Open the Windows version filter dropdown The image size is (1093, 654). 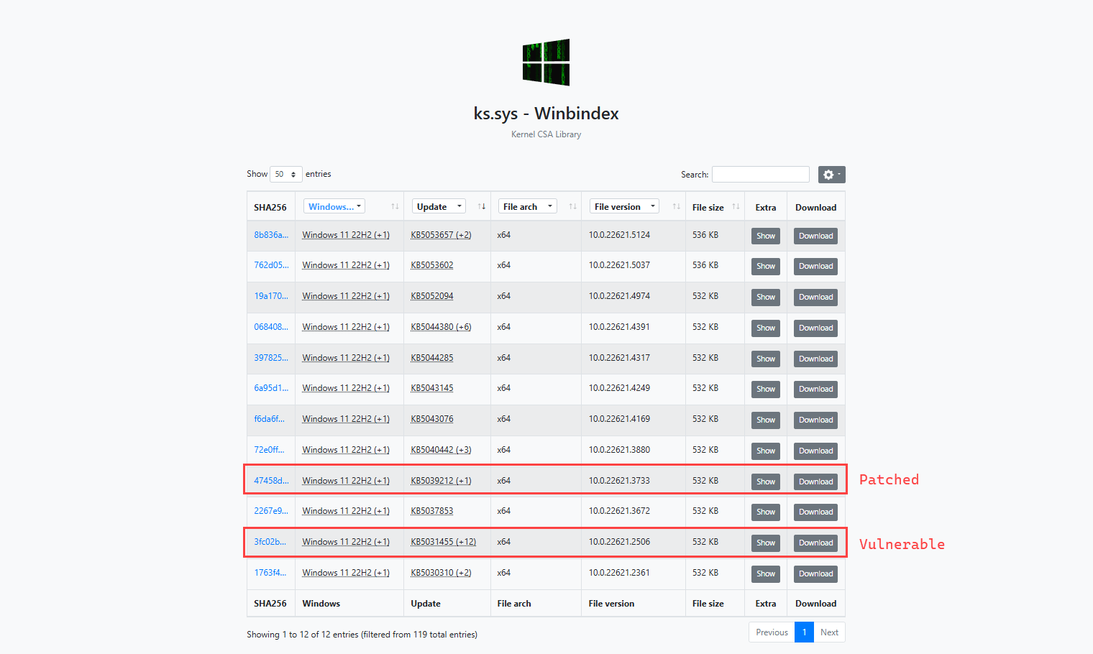click(x=334, y=206)
